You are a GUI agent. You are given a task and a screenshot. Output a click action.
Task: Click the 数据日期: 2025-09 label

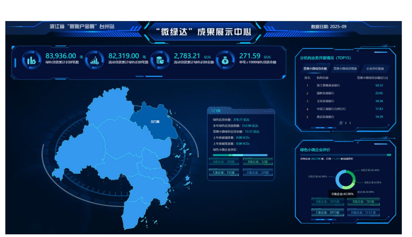pos(328,27)
